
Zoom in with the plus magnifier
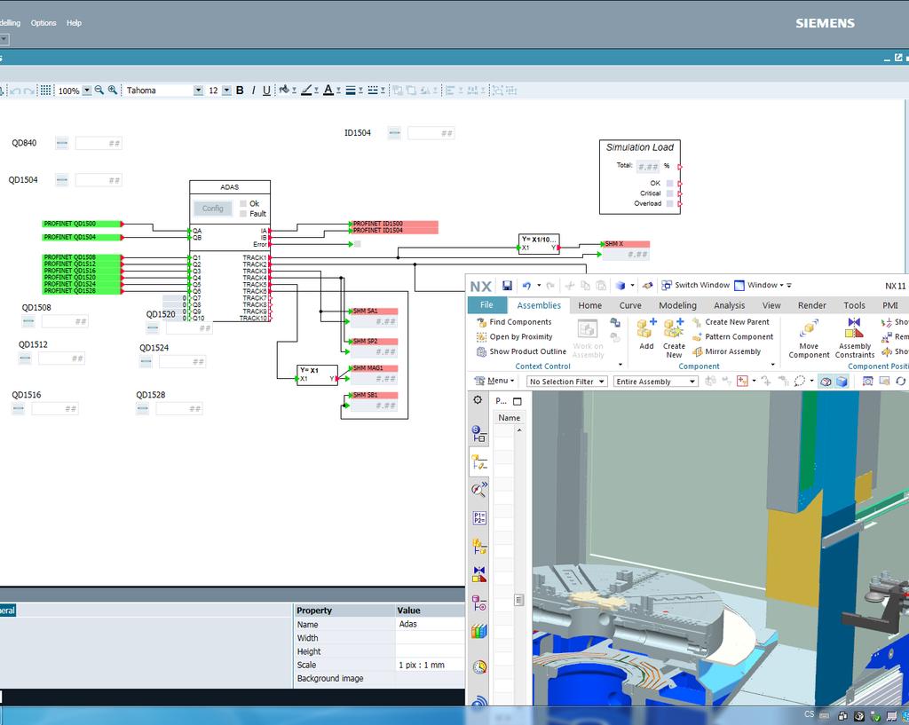pos(113,90)
